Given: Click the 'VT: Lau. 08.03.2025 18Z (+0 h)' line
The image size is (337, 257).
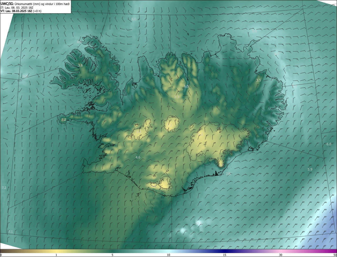Looking at the screenshot, I should (x=21, y=11).
